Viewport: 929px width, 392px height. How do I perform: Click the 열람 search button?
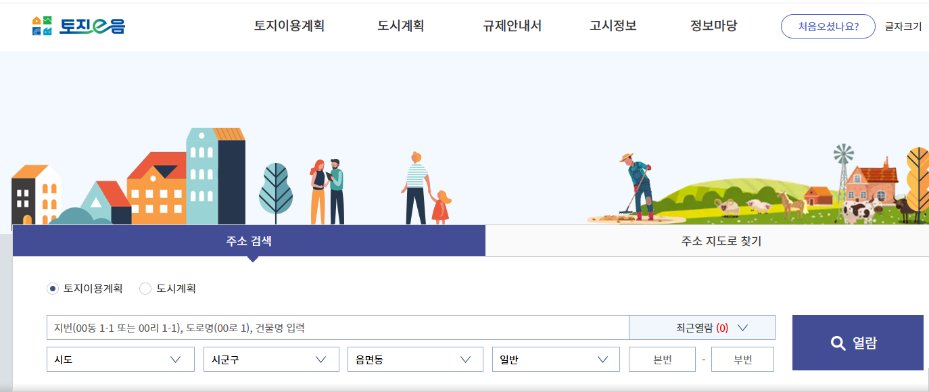click(857, 342)
